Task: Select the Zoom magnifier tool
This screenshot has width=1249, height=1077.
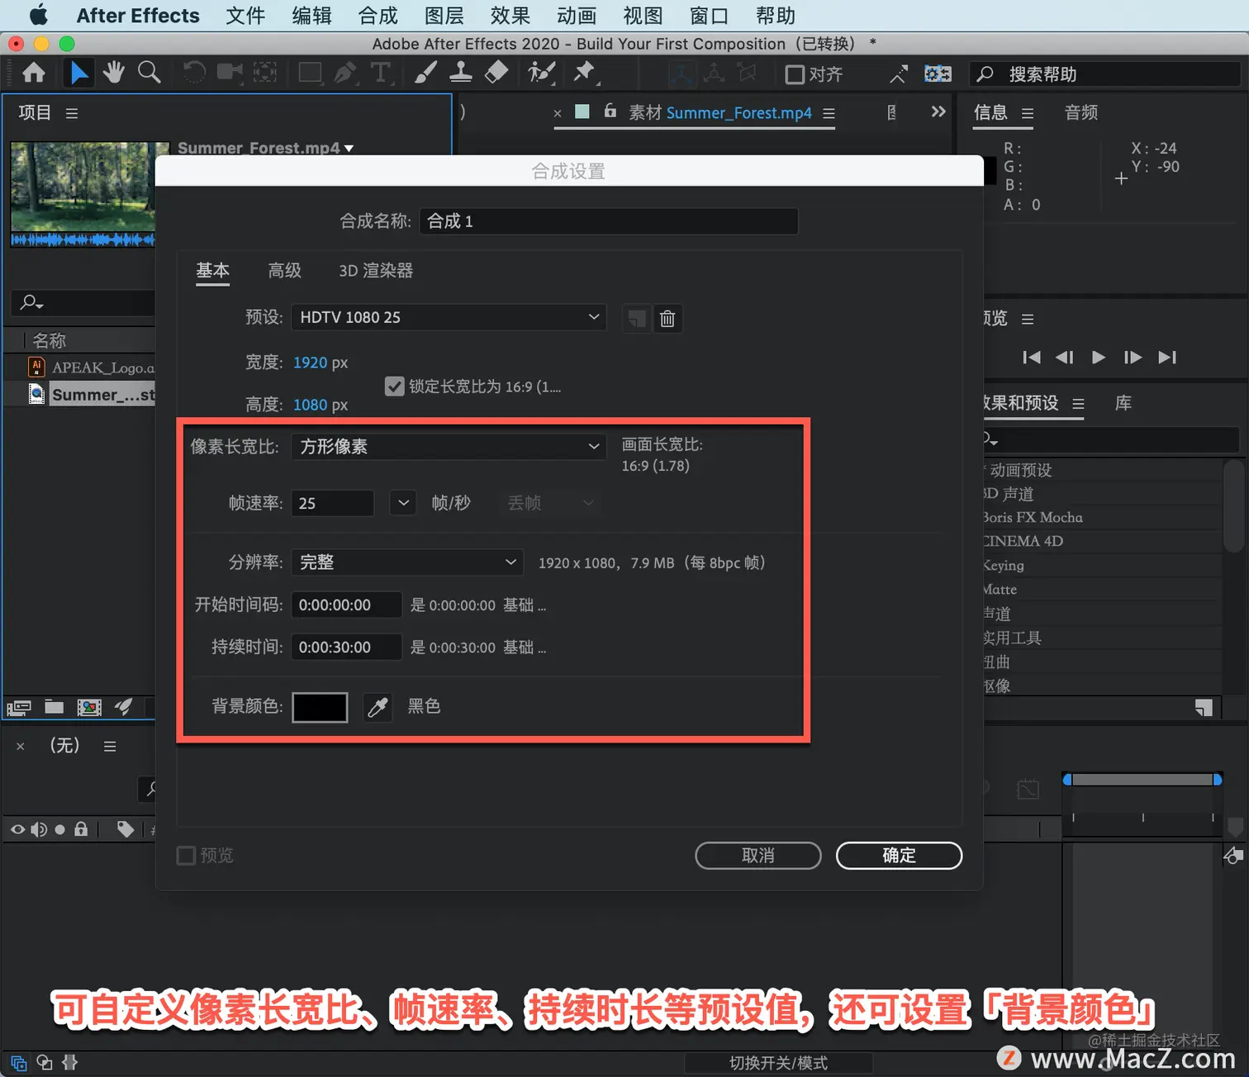Action: pos(149,74)
